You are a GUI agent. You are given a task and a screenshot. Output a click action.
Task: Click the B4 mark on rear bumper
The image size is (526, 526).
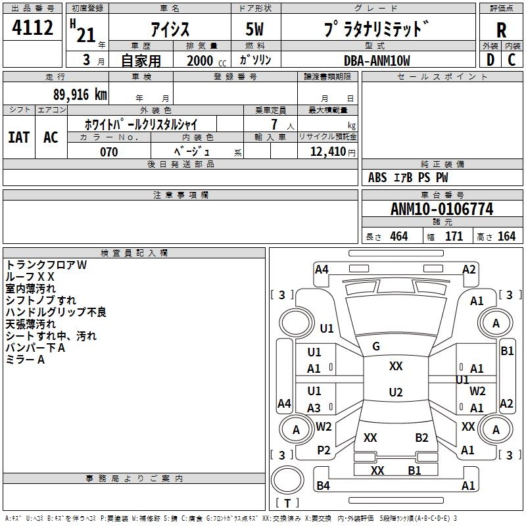point(322,486)
